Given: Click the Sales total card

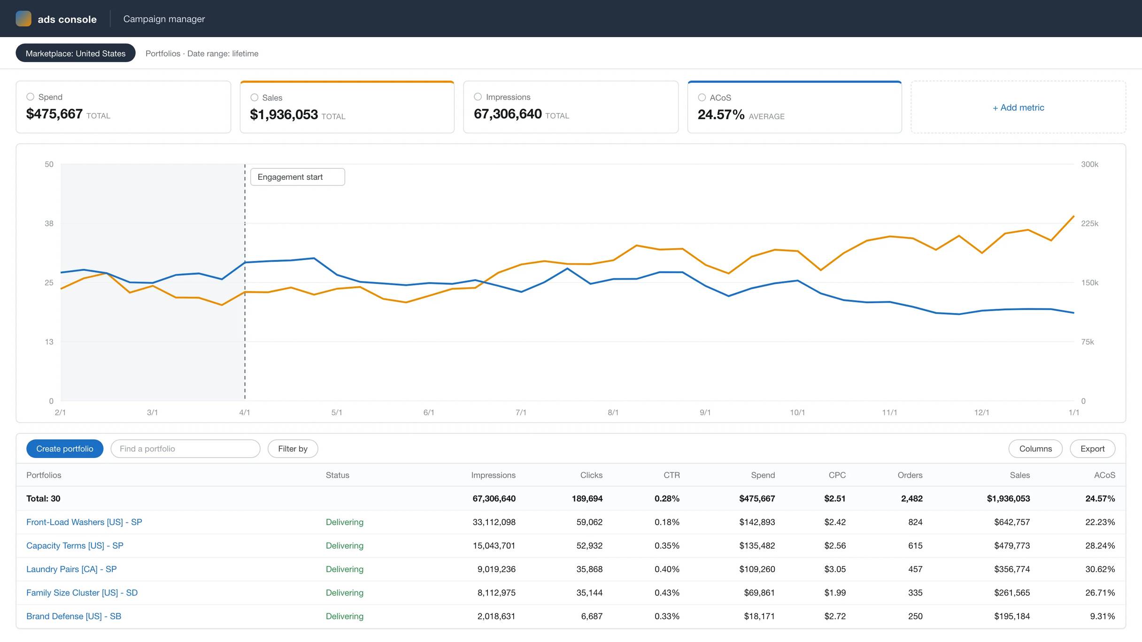Looking at the screenshot, I should 347,107.
